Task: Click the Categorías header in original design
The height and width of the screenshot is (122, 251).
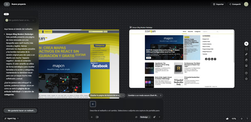Action: [100, 45]
